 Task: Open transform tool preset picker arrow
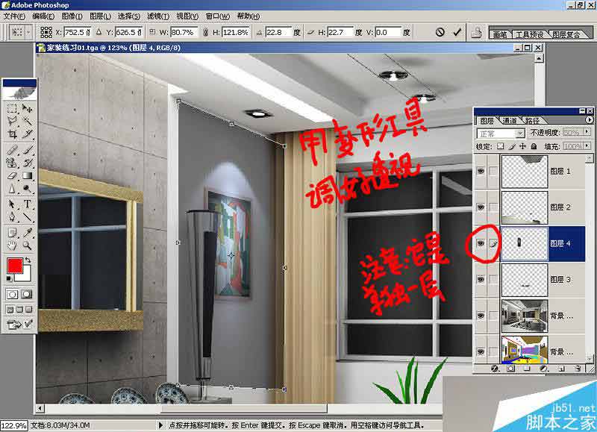[28, 32]
